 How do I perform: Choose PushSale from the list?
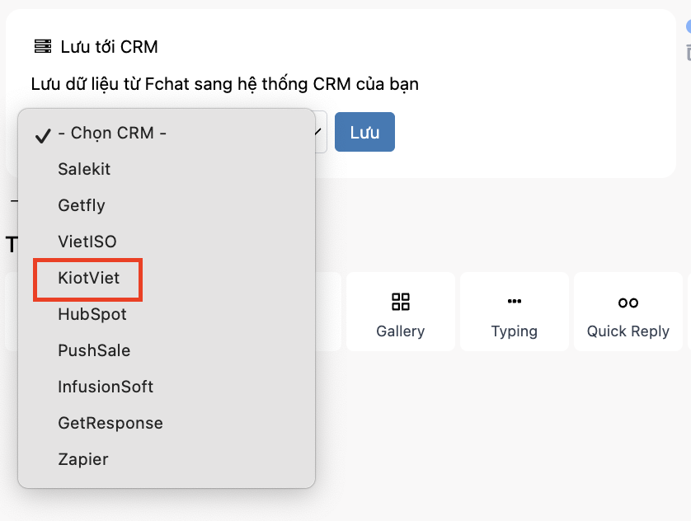(x=166, y=350)
